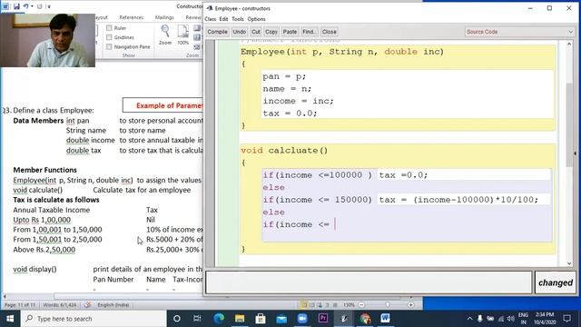Open the References ribbon tab in Word

(131, 17)
